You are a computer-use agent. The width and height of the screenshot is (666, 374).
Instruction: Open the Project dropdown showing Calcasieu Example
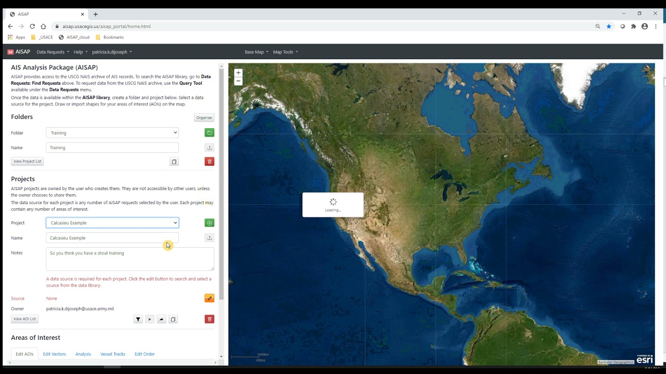[x=112, y=223]
